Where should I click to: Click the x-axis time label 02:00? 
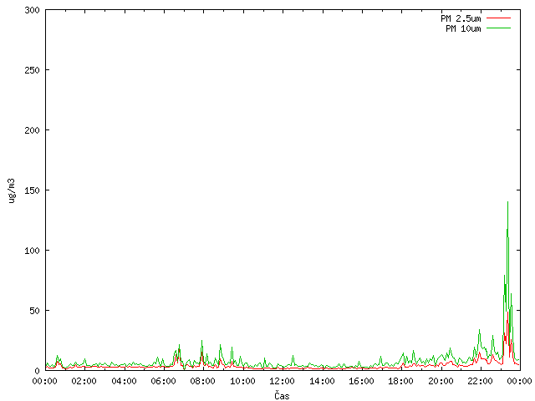(84, 381)
